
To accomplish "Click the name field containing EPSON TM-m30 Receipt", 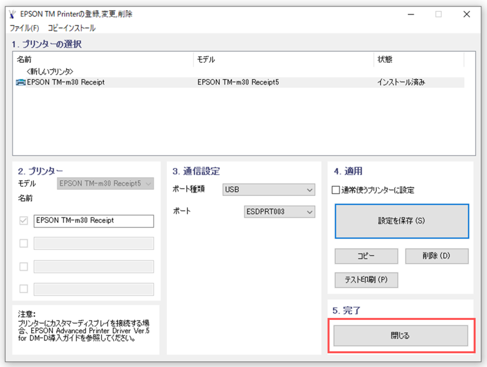I will (x=94, y=221).
